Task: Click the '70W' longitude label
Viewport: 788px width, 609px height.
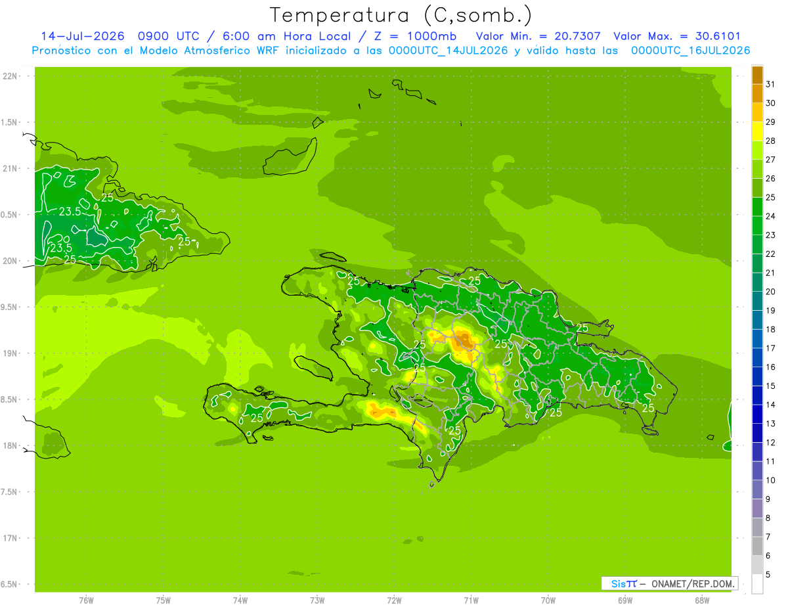Action: 548,600
